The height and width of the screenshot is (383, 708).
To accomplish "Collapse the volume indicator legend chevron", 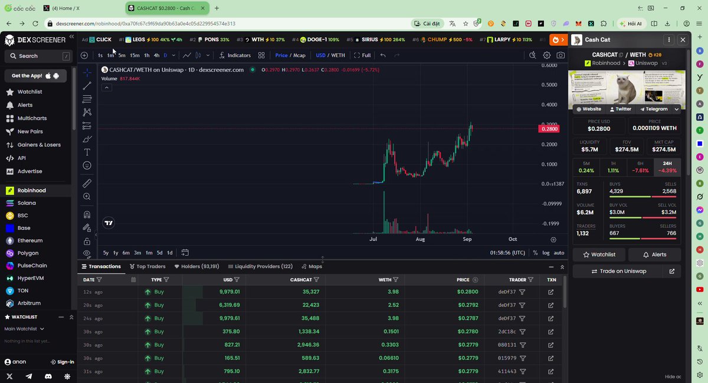I will 106,87.
